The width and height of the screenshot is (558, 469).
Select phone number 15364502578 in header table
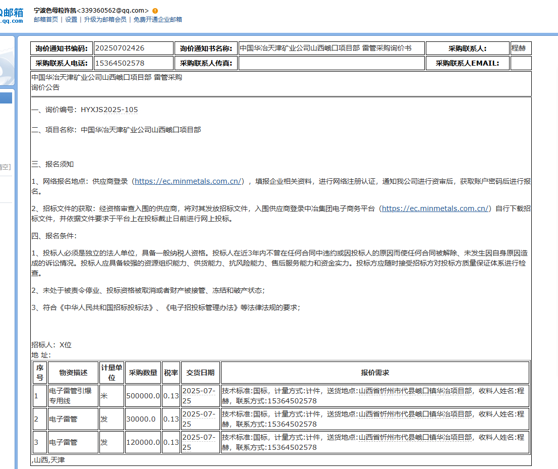[x=134, y=64]
